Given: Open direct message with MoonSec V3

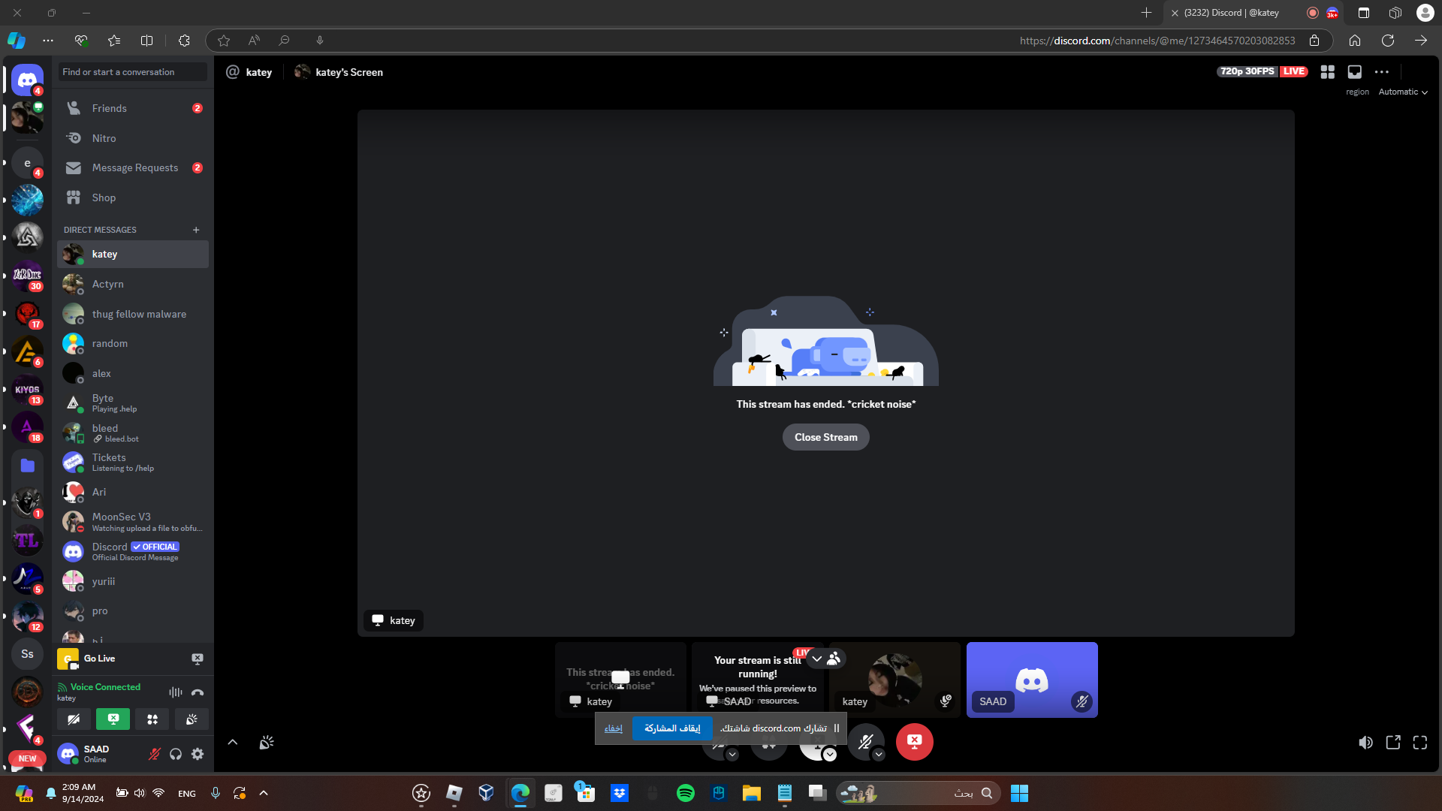Looking at the screenshot, I should (133, 522).
